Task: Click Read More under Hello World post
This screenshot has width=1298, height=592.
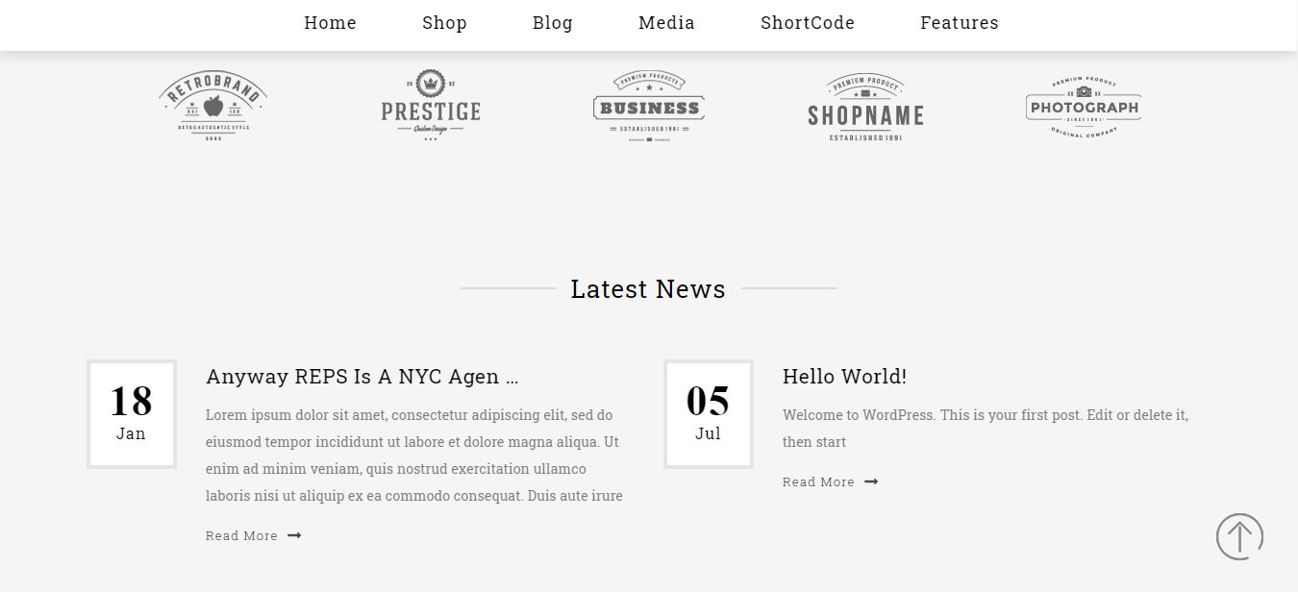Action: [x=818, y=481]
